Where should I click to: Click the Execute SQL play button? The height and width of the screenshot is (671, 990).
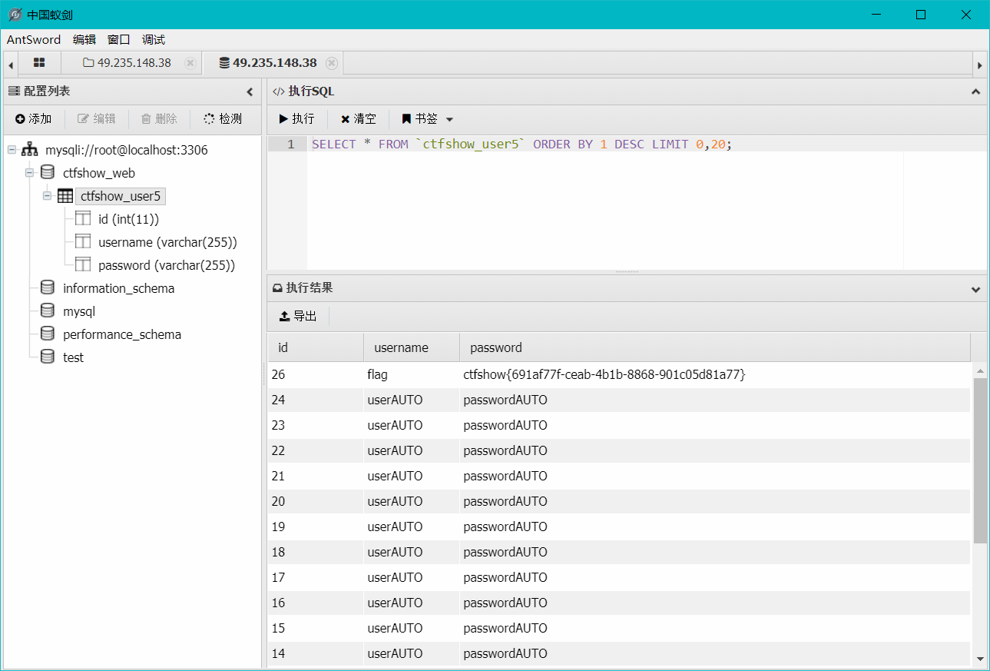296,119
